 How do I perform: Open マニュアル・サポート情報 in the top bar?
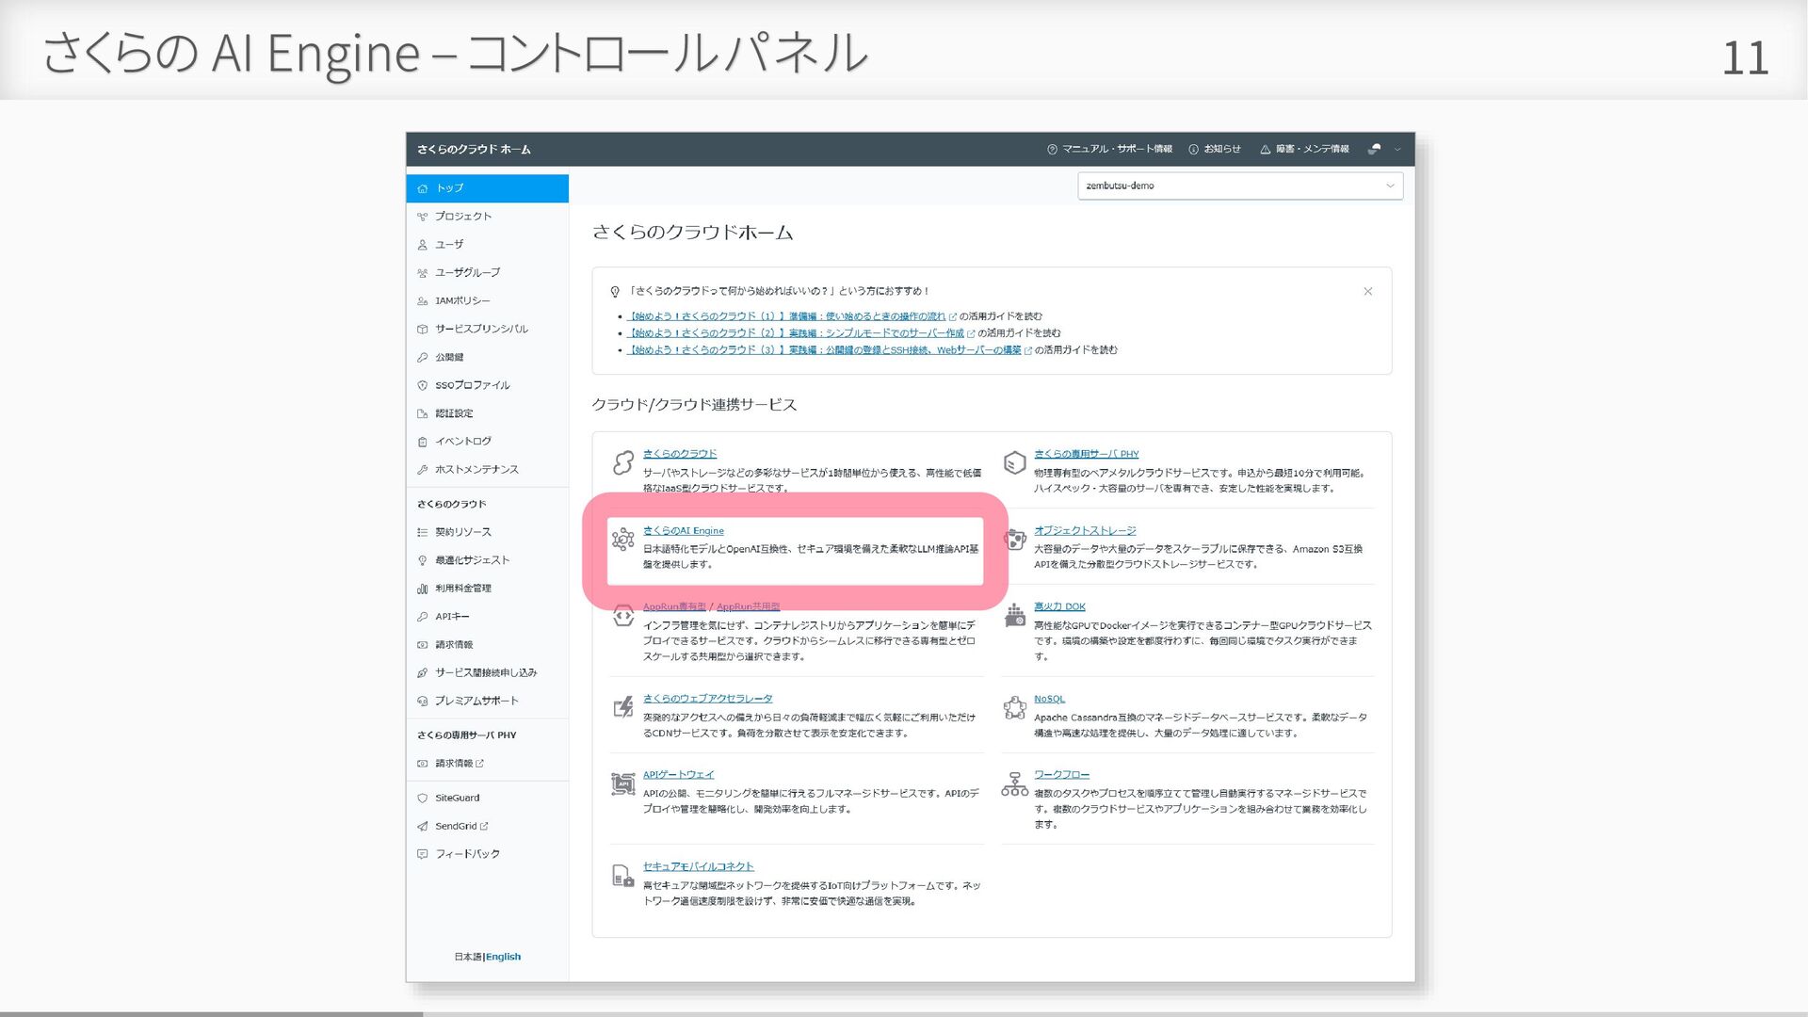1109,149
